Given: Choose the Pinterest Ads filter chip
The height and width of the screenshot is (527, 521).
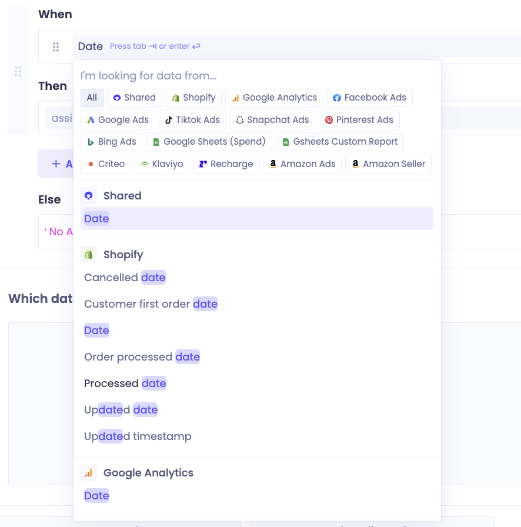Looking at the screenshot, I should pyautogui.click(x=359, y=120).
